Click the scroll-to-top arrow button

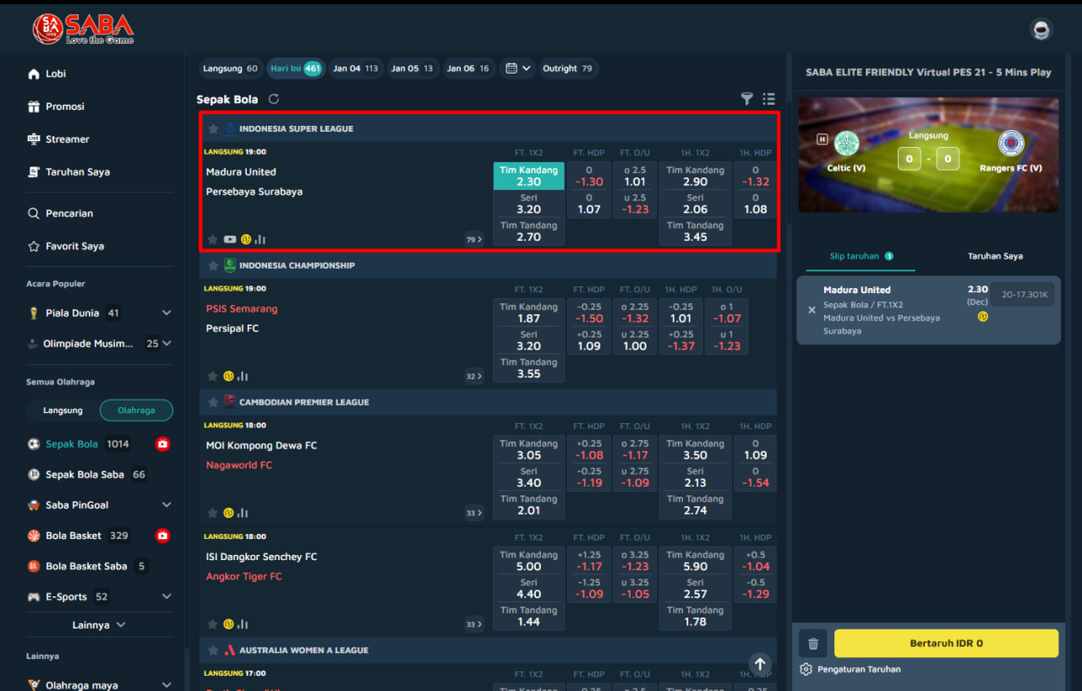760,664
